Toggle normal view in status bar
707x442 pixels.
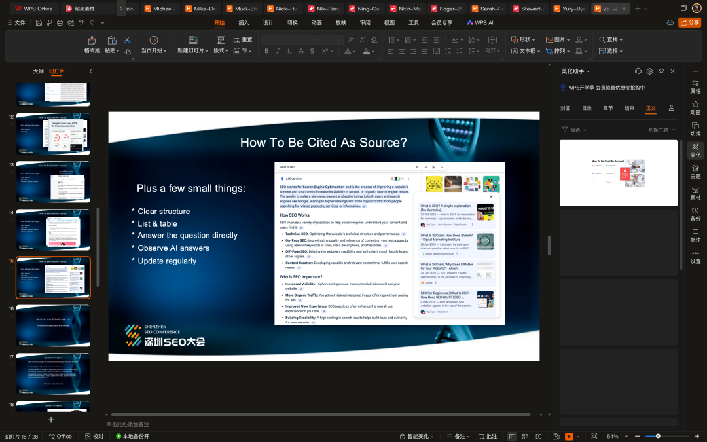pyautogui.click(x=512, y=436)
